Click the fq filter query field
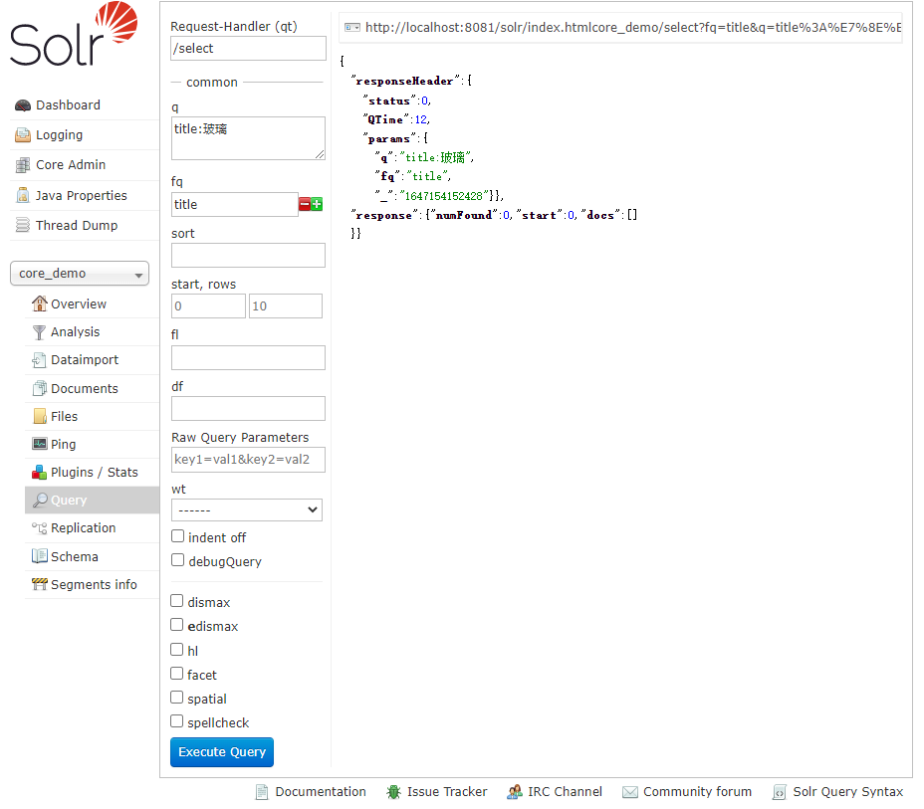This screenshot has height=809, width=924. 235,204
